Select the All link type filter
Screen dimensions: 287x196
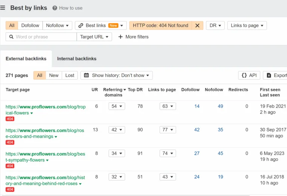coord(12,25)
